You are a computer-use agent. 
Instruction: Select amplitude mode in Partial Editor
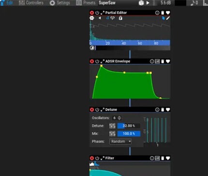pos(107,18)
